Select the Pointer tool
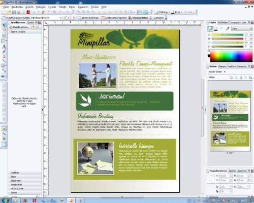 pyautogui.click(x=4, y=25)
